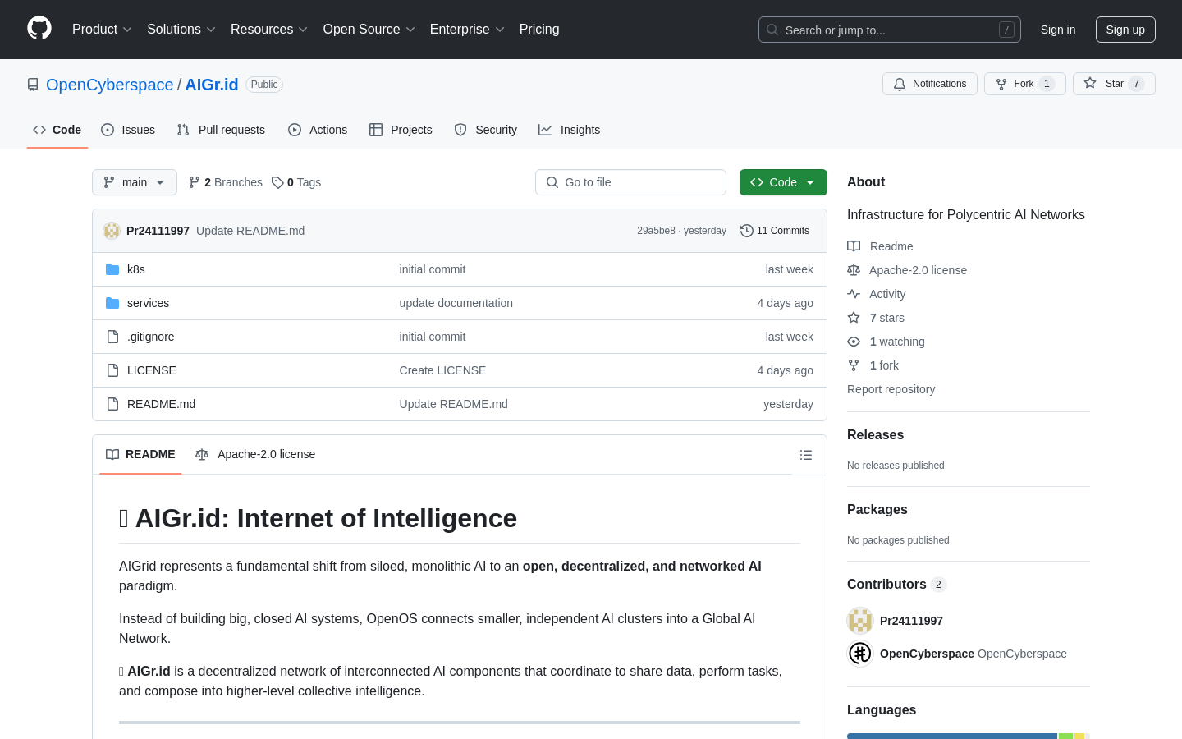This screenshot has width=1182, height=739.
Task: Switch to the Projects tab
Action: click(x=401, y=130)
